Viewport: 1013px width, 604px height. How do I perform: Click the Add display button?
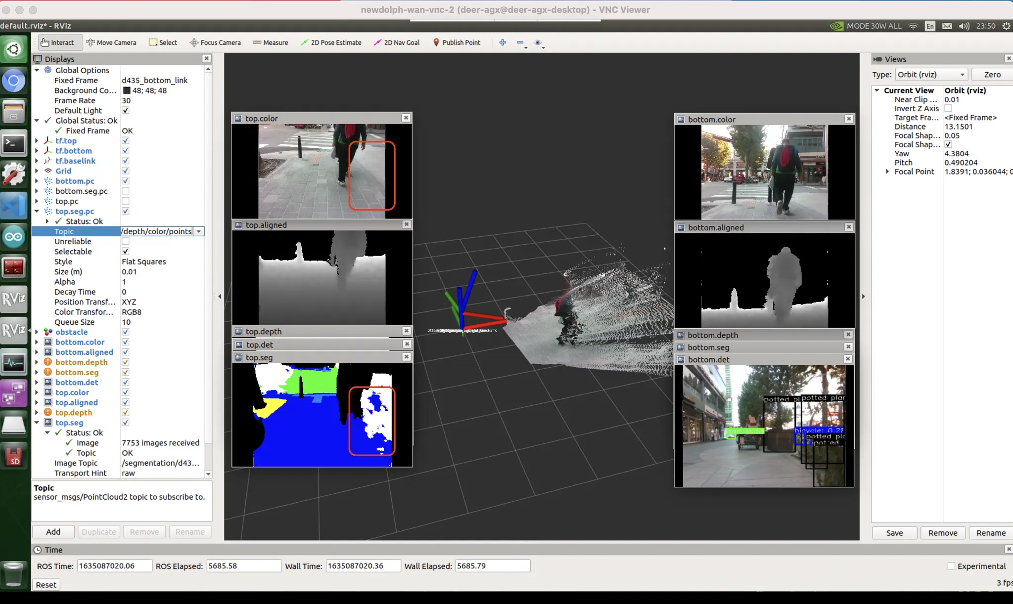[53, 532]
